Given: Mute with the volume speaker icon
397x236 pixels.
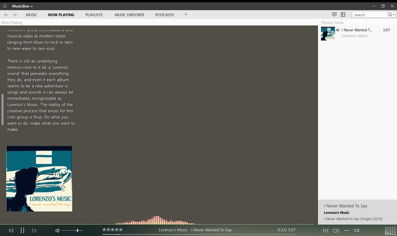Looking at the screenshot, I should (58, 231).
